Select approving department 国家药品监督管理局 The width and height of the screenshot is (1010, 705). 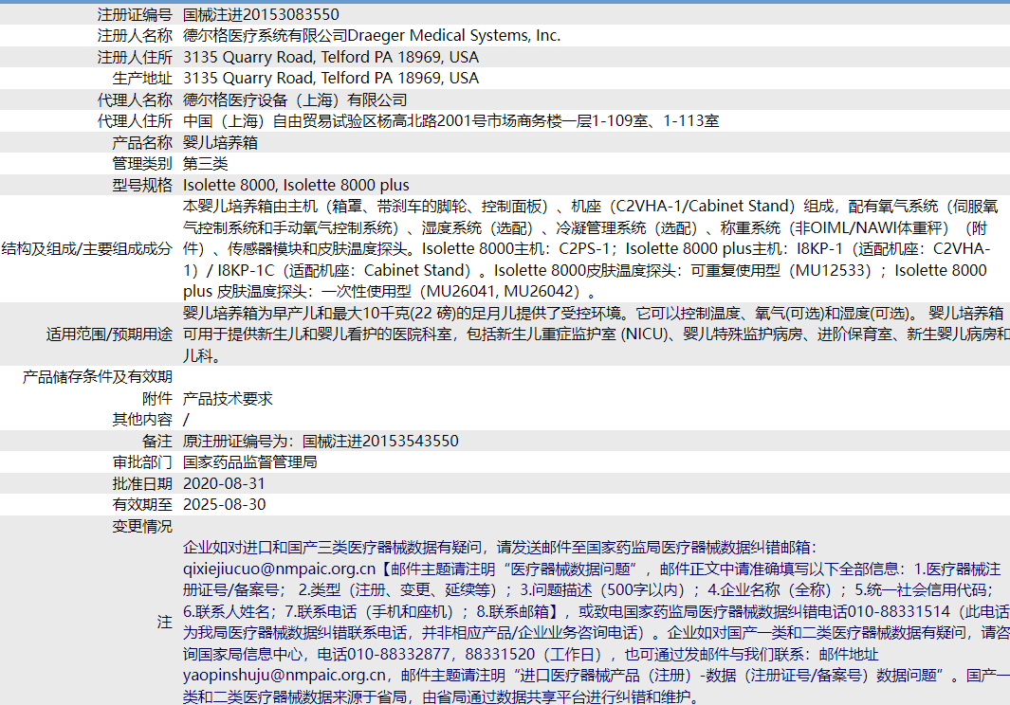click(250, 462)
